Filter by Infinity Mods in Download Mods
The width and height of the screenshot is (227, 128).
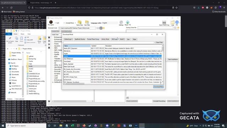pos(105,39)
